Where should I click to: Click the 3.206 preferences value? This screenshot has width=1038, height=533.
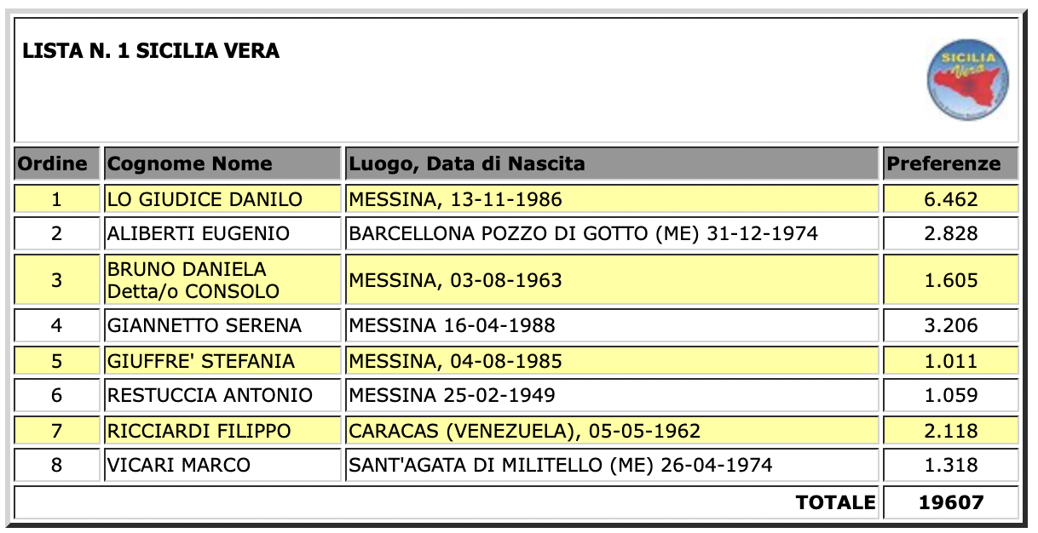click(x=950, y=326)
